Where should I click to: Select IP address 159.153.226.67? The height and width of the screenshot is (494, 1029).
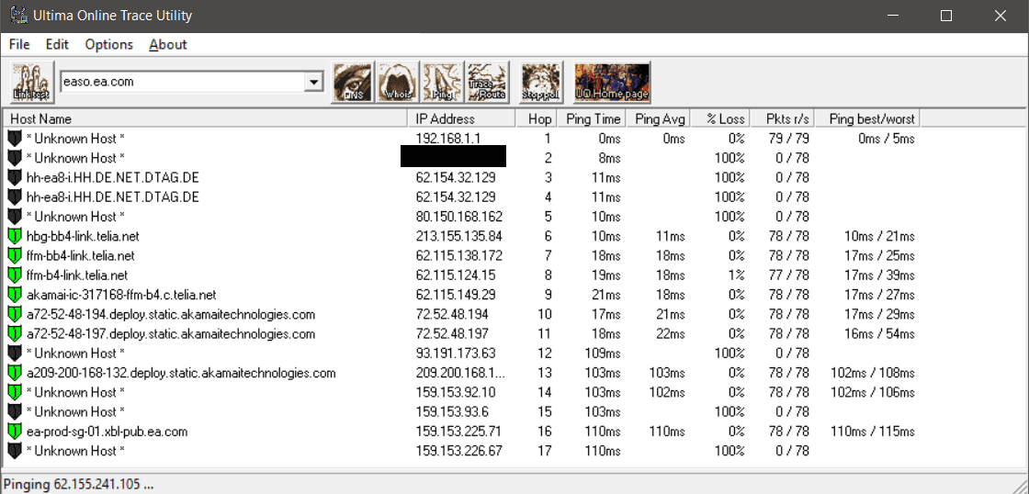(458, 452)
